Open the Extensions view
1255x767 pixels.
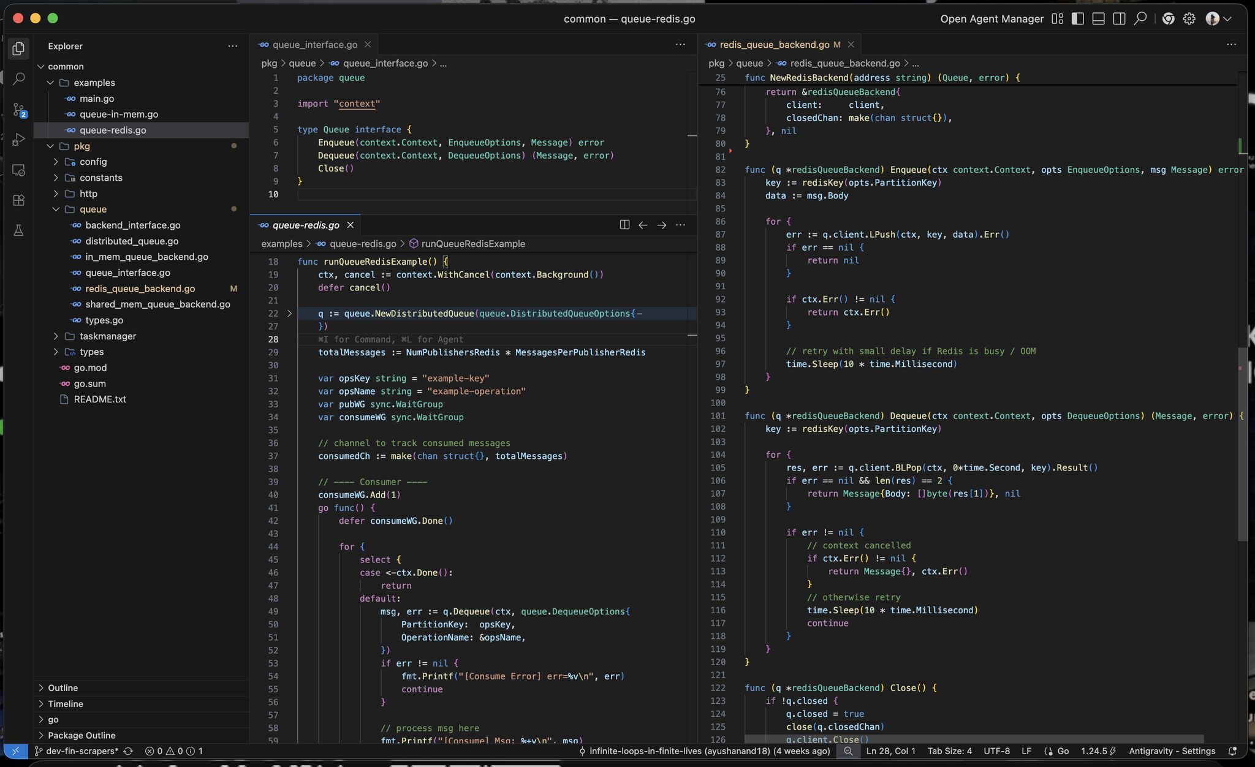coord(18,200)
